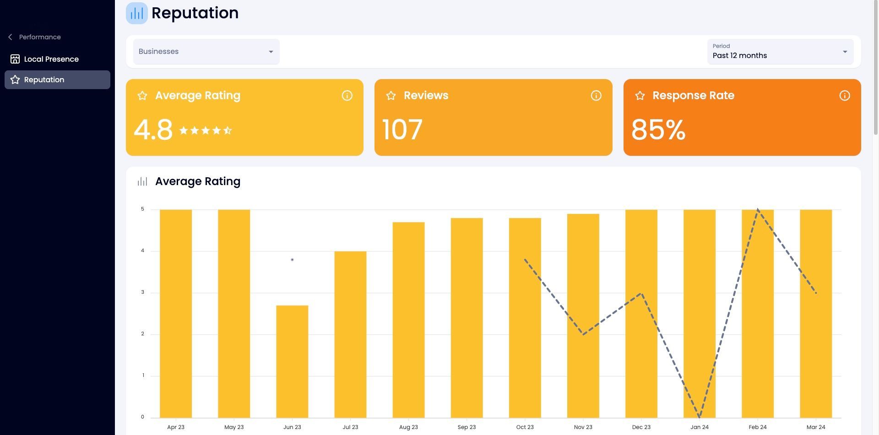879x435 pixels.
Task: Click the back chevron beside Performance
Action: point(10,37)
